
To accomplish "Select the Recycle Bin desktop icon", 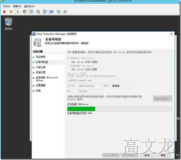I will pyautogui.click(x=8, y=24).
